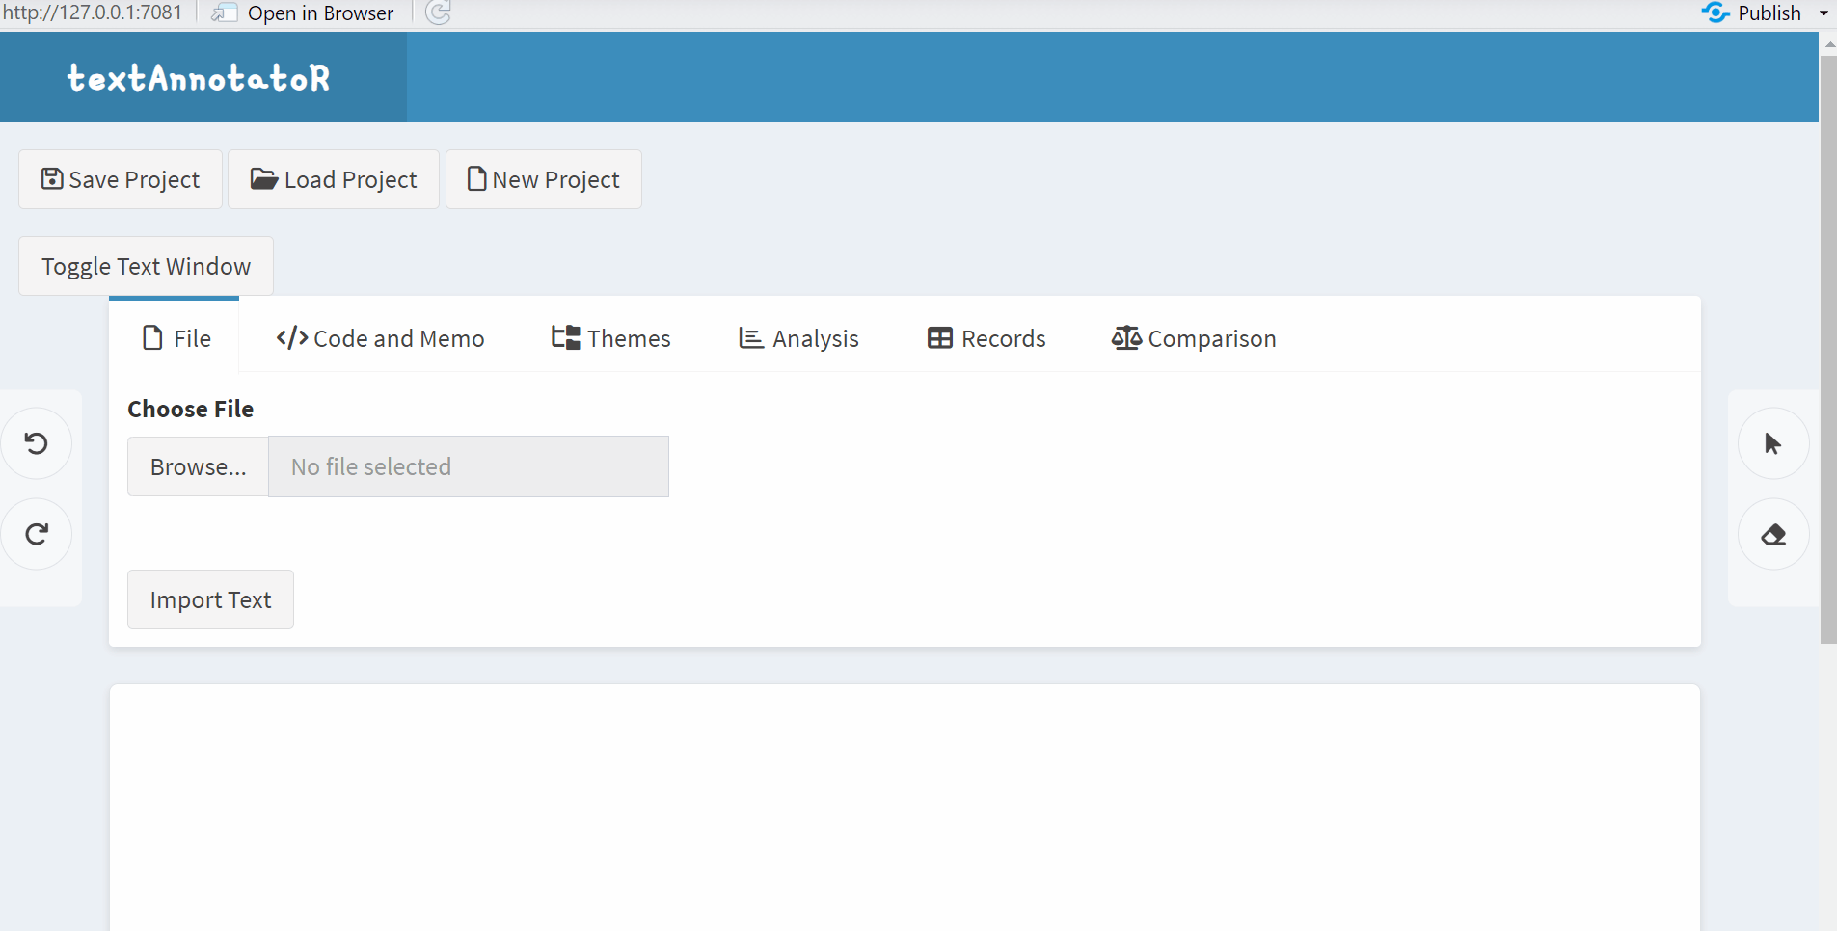Click the Publish icon
1837x931 pixels.
1715,13
